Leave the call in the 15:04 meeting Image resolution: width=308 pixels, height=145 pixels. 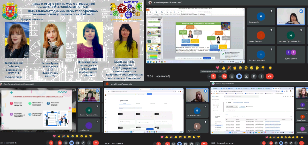[x=270, y=76]
